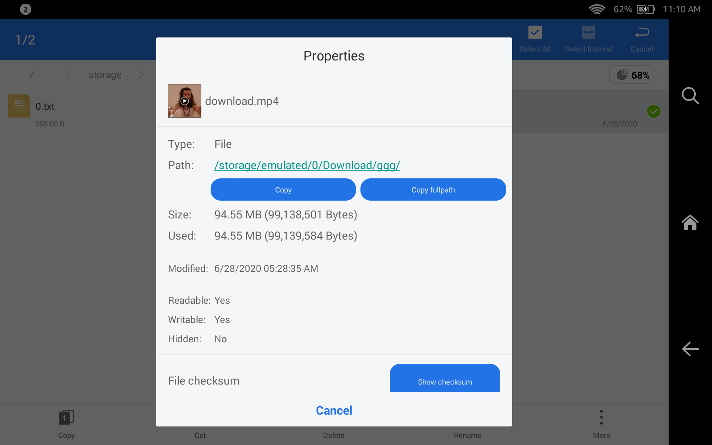Image resolution: width=712 pixels, height=445 pixels.
Task: Click the 0.txt file icon
Action: (x=19, y=106)
